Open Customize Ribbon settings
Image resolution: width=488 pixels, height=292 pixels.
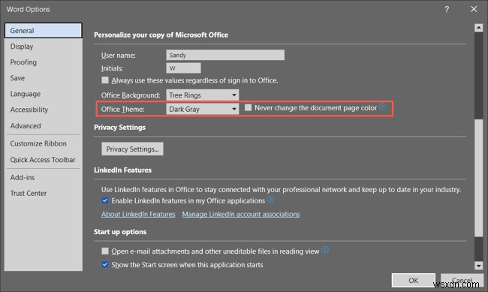[44, 143]
